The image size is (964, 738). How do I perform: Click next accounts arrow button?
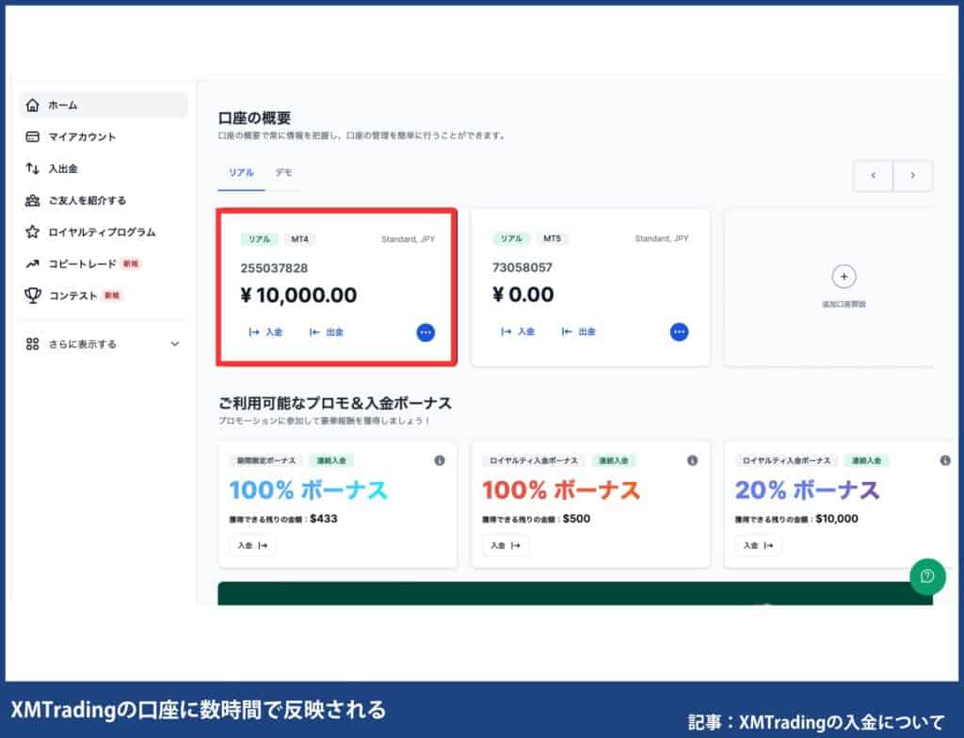913,176
